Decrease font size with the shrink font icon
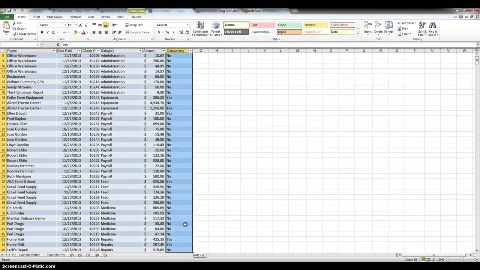Image resolution: width=480 pixels, height=270 pixels. (x=86, y=25)
